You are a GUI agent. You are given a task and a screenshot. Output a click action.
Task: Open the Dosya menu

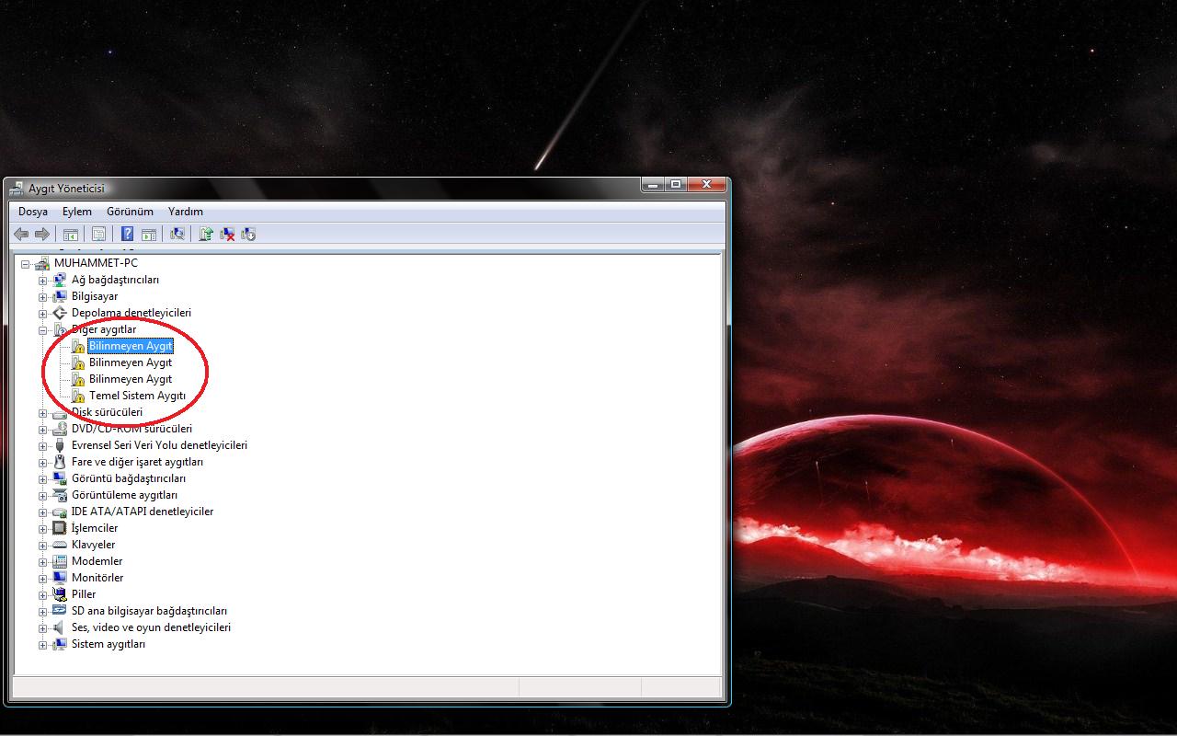coord(33,212)
